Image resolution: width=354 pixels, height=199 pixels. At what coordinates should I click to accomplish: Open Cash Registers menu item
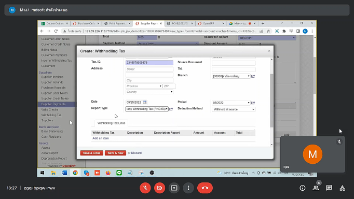click(51, 137)
